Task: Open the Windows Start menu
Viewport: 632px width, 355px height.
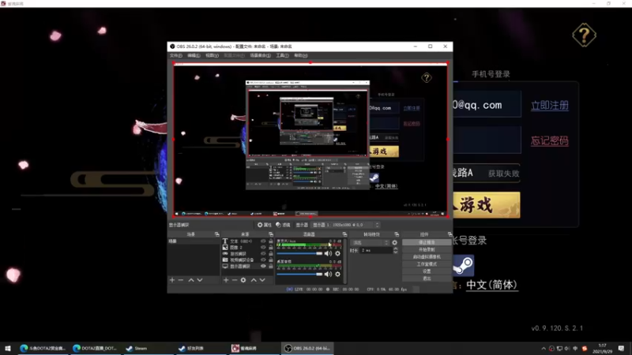Action: click(x=8, y=348)
